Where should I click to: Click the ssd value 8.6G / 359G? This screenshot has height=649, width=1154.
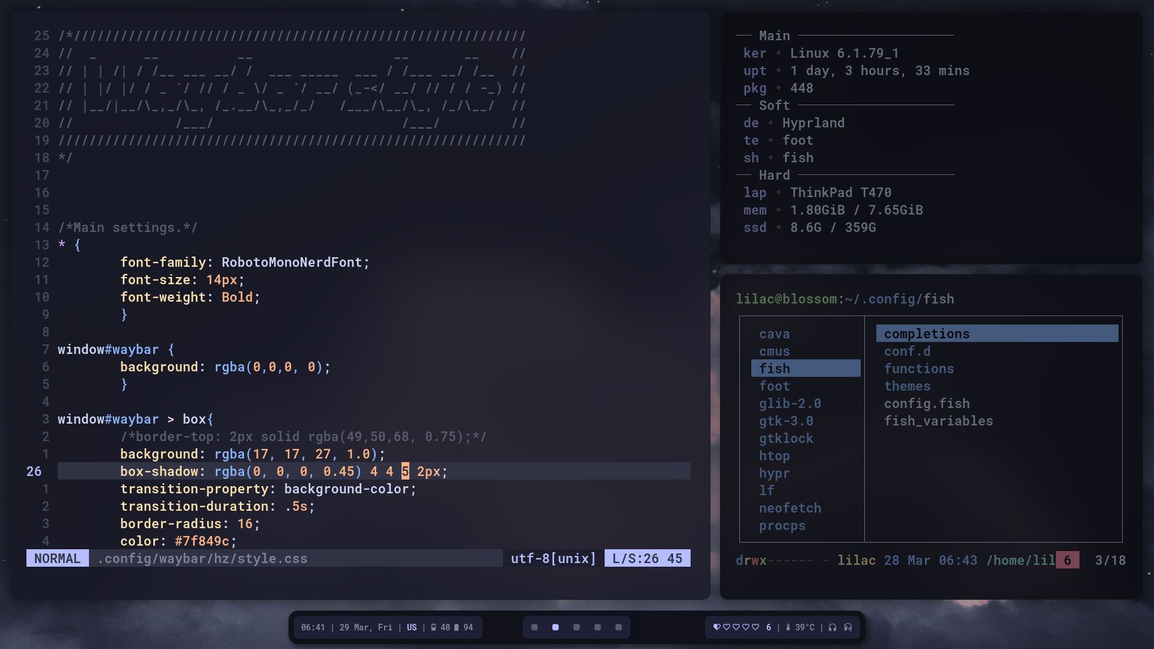point(832,227)
